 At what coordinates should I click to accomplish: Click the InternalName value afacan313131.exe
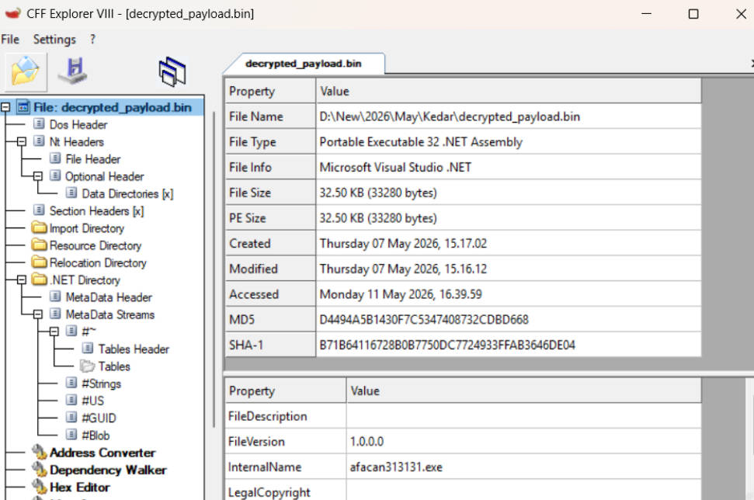point(396,467)
